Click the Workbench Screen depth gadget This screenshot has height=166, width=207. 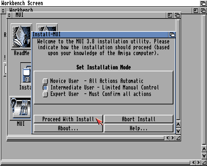[203, 3]
